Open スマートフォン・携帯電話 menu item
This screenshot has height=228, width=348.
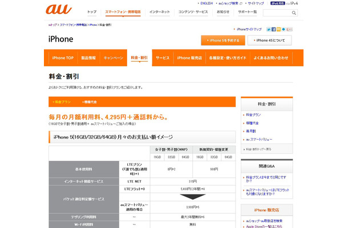pyautogui.click(x=123, y=12)
